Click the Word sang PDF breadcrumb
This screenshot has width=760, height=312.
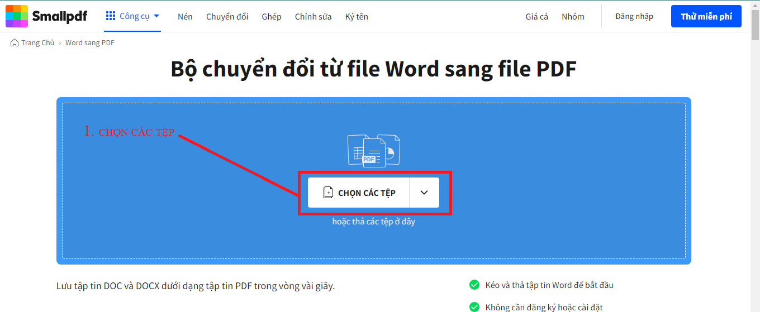90,43
